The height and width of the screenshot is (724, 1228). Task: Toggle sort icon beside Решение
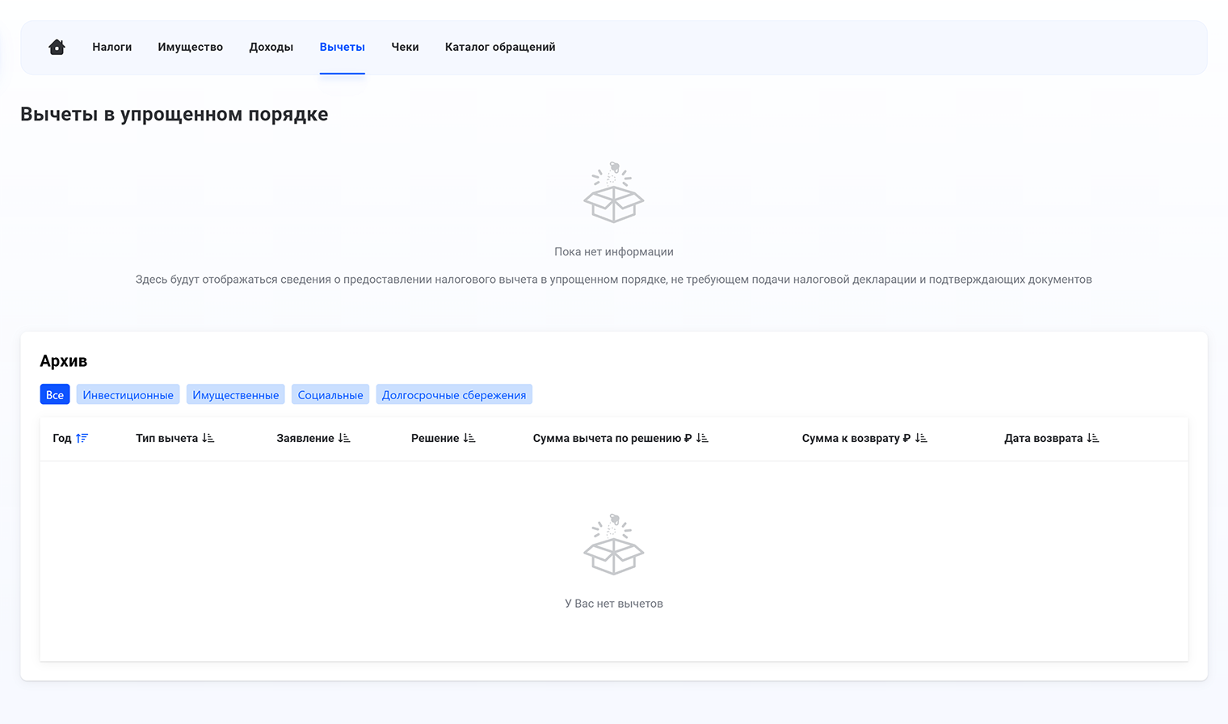pyautogui.click(x=469, y=438)
